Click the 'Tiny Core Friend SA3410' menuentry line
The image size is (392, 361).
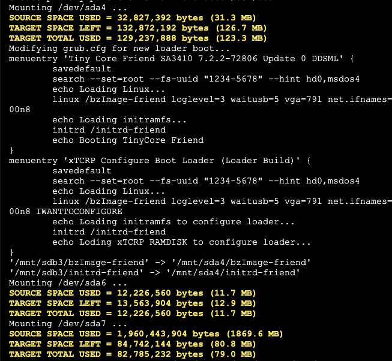(181, 59)
